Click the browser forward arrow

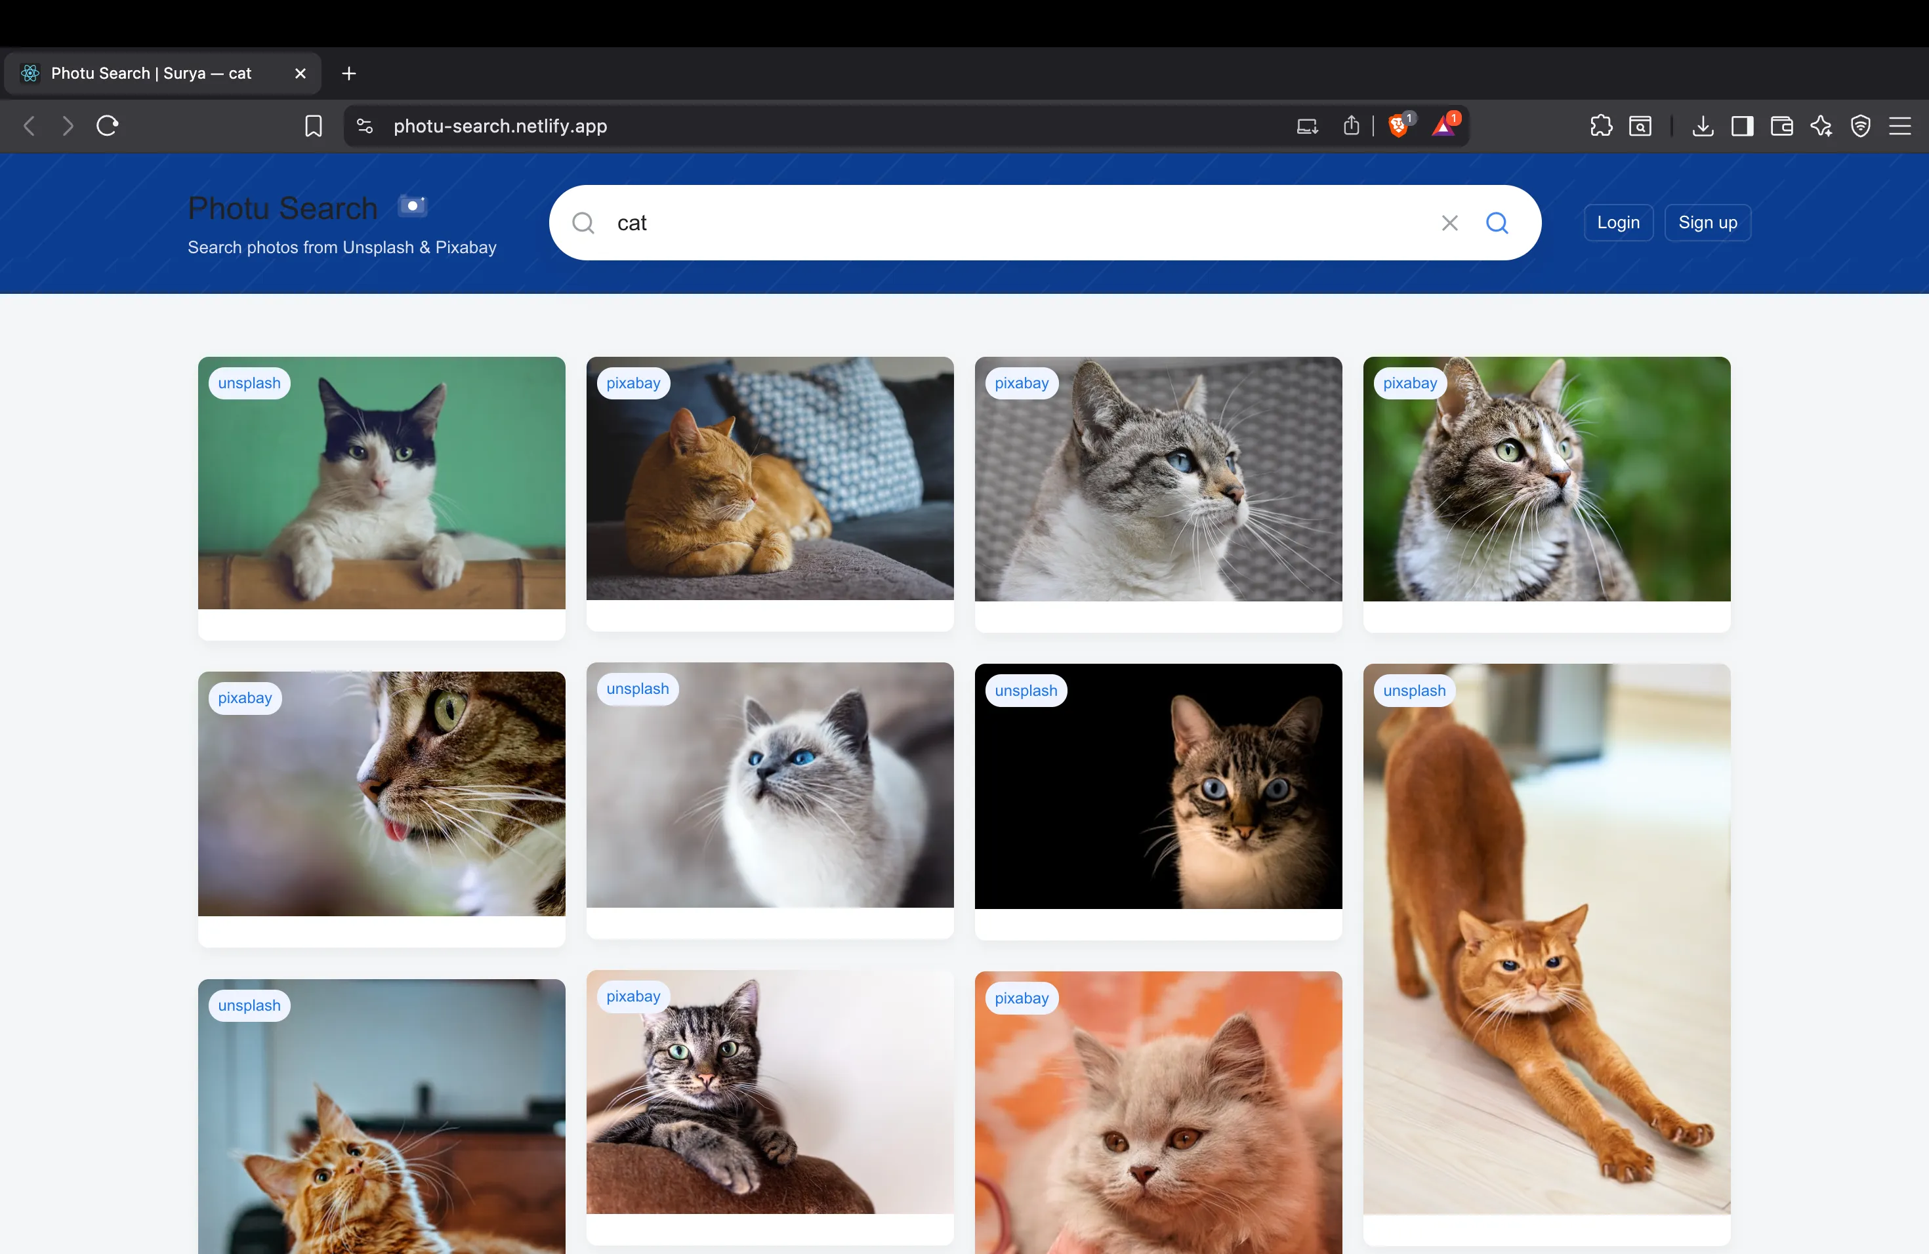point(68,125)
